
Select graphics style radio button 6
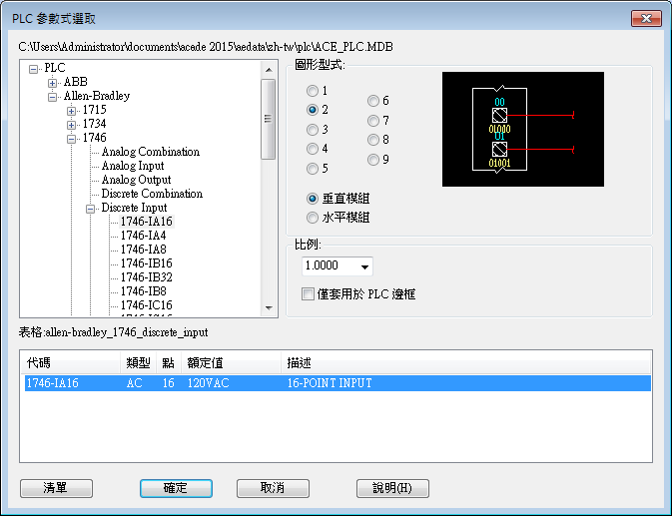[x=373, y=101]
